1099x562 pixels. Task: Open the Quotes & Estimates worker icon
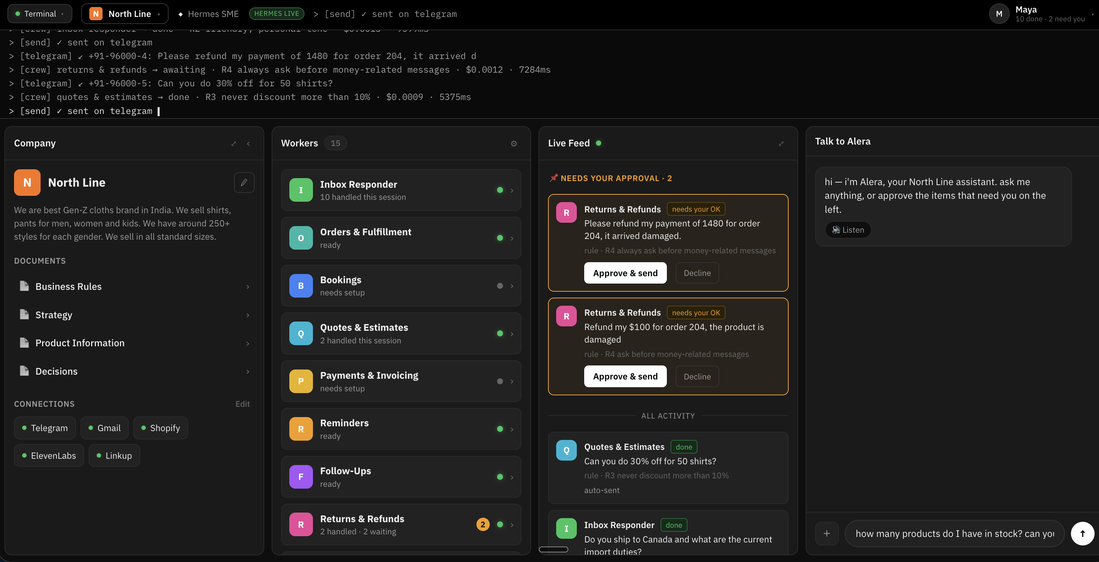pyautogui.click(x=301, y=333)
